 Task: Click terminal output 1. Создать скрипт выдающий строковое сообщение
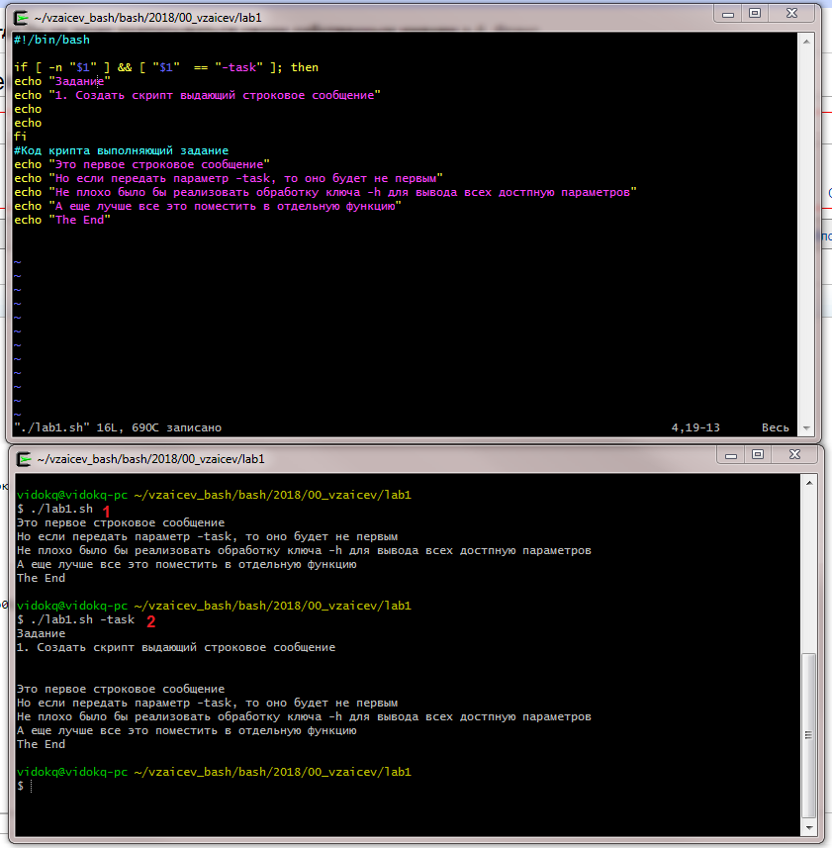click(x=176, y=647)
